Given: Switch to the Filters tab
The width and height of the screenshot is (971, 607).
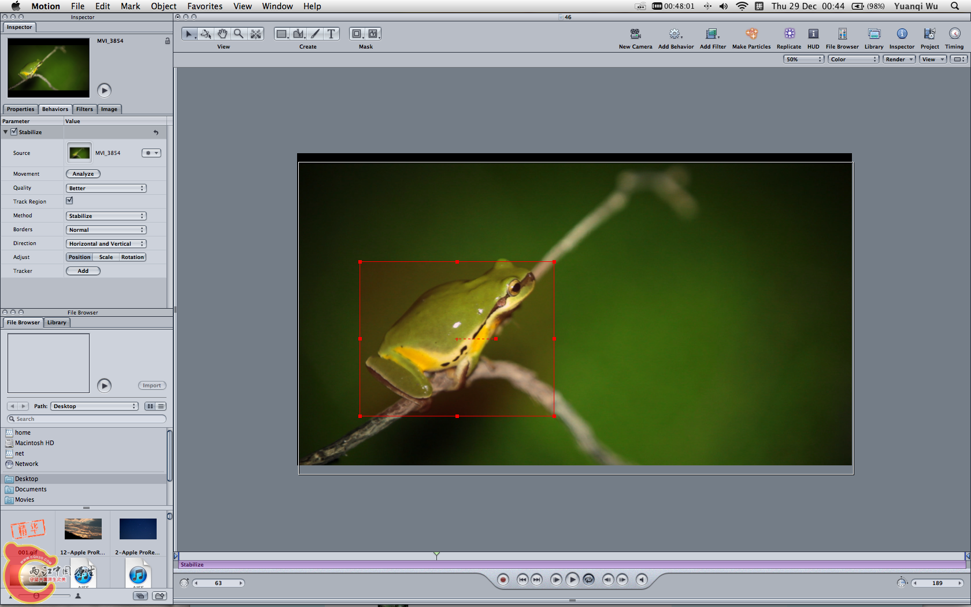Looking at the screenshot, I should [x=84, y=109].
